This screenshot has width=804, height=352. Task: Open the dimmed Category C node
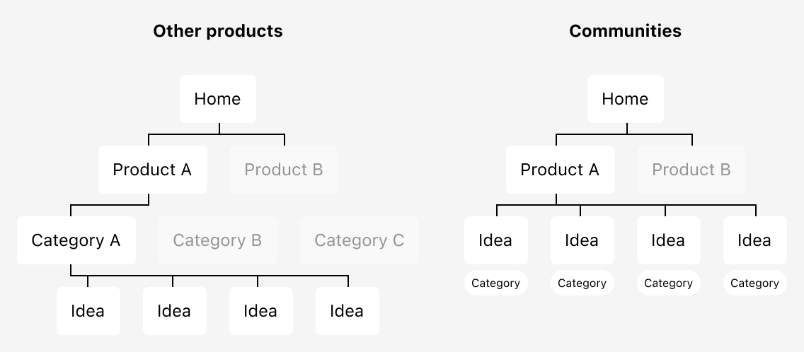point(359,240)
